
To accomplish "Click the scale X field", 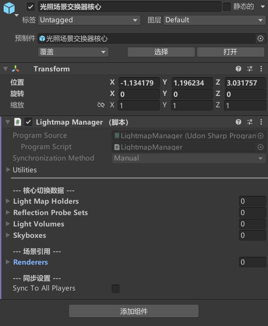I will tap(139, 105).
